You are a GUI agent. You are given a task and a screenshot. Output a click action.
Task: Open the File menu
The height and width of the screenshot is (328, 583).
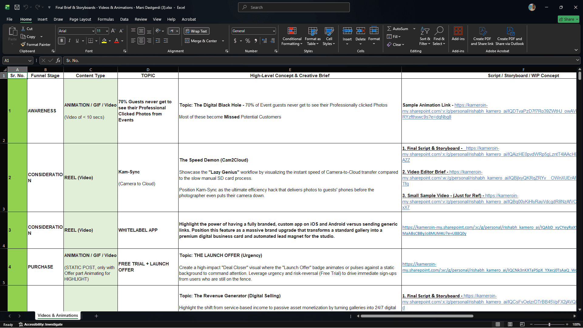tap(10, 19)
